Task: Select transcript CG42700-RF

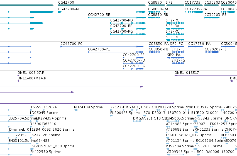Action: [x=128, y=29]
